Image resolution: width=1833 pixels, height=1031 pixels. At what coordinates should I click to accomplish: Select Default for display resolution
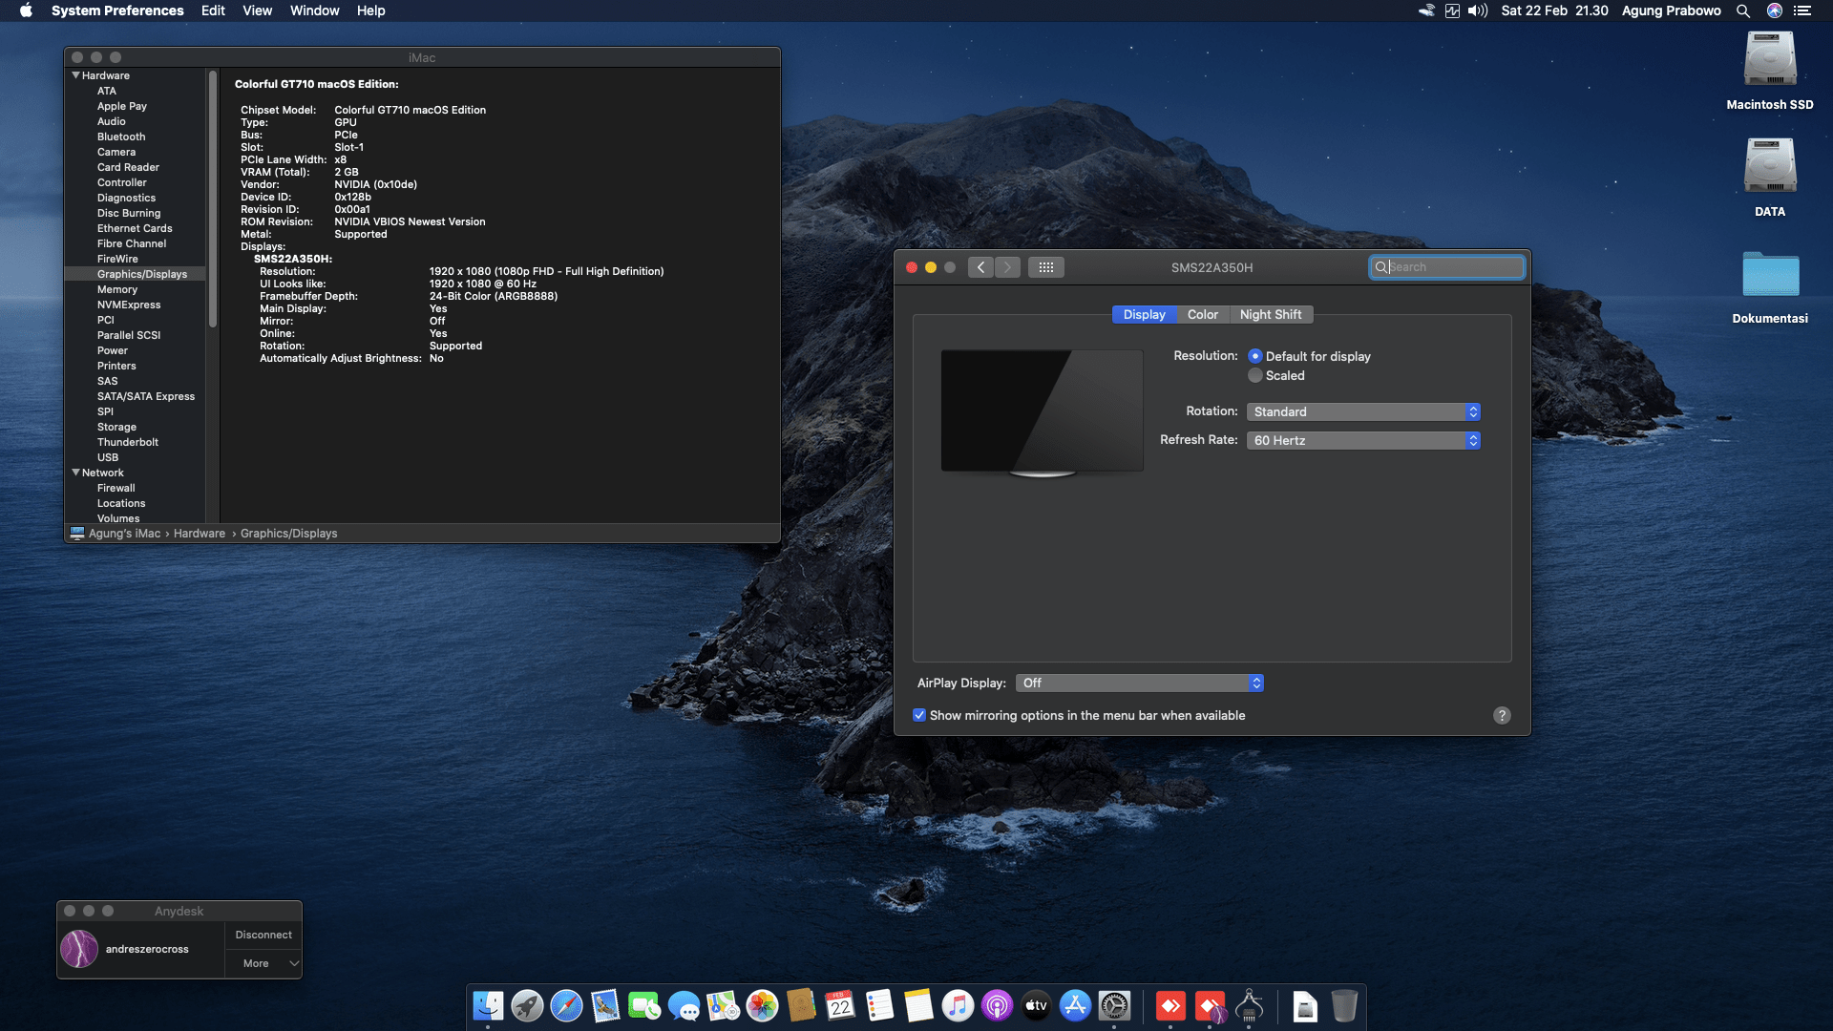click(1255, 356)
